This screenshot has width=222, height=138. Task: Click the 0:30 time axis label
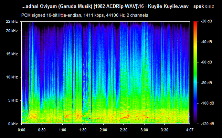(x=42, y=130)
